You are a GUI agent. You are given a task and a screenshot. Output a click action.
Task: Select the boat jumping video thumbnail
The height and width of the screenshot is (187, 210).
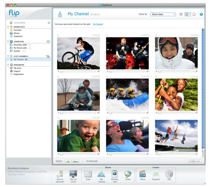point(176,136)
